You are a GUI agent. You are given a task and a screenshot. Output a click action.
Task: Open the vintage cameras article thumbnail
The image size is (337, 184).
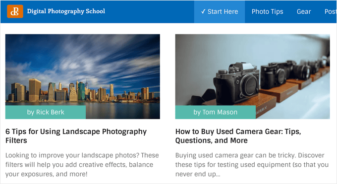pos(253,76)
